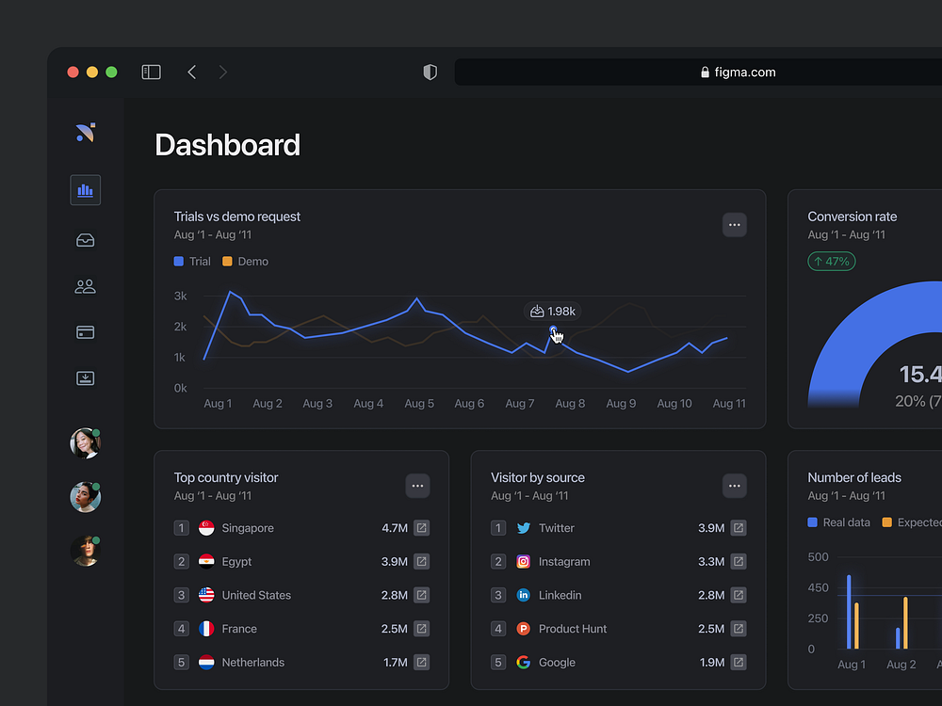
Task: Click the figma.com address bar
Action: [739, 72]
